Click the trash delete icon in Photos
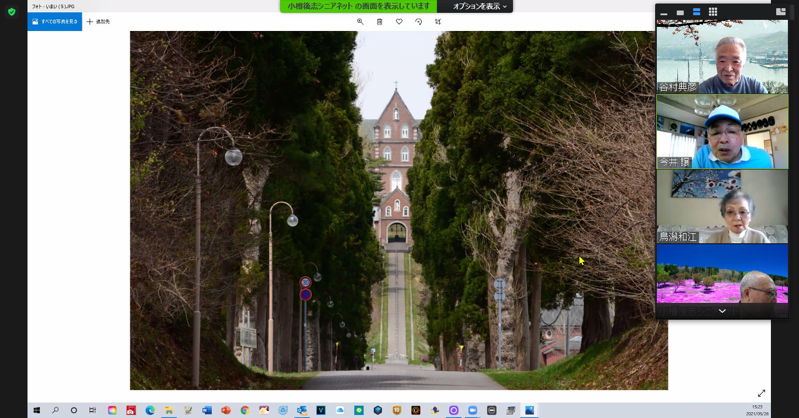 [x=380, y=22]
